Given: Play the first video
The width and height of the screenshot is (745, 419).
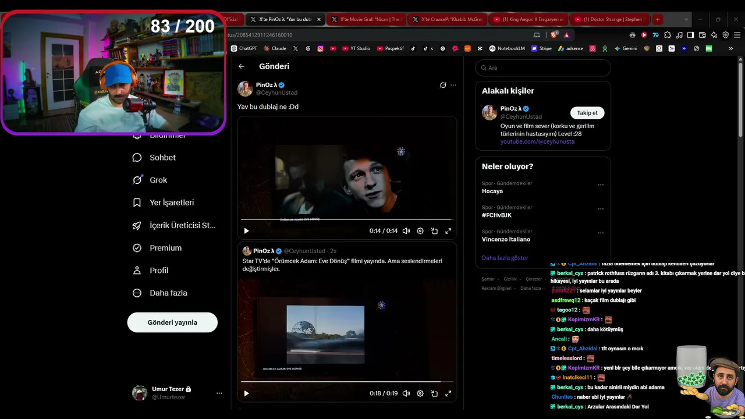Looking at the screenshot, I should tap(246, 231).
